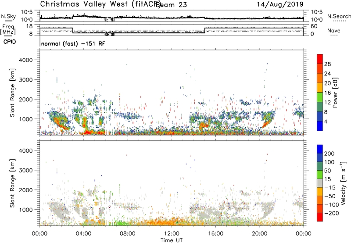The image size is (351, 243).
Task: Click the 'Nave' legend label
Action: pyautogui.click(x=333, y=31)
